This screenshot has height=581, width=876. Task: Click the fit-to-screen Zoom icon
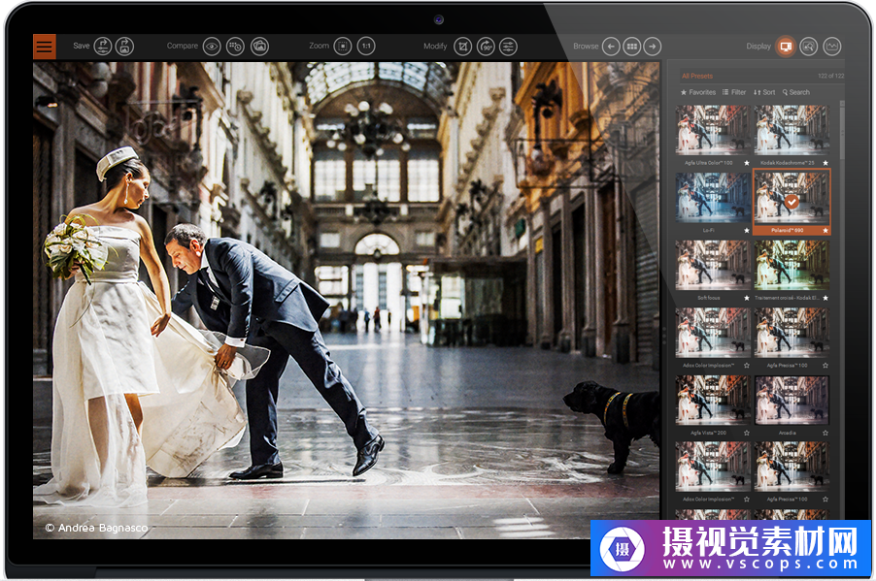[x=343, y=47]
